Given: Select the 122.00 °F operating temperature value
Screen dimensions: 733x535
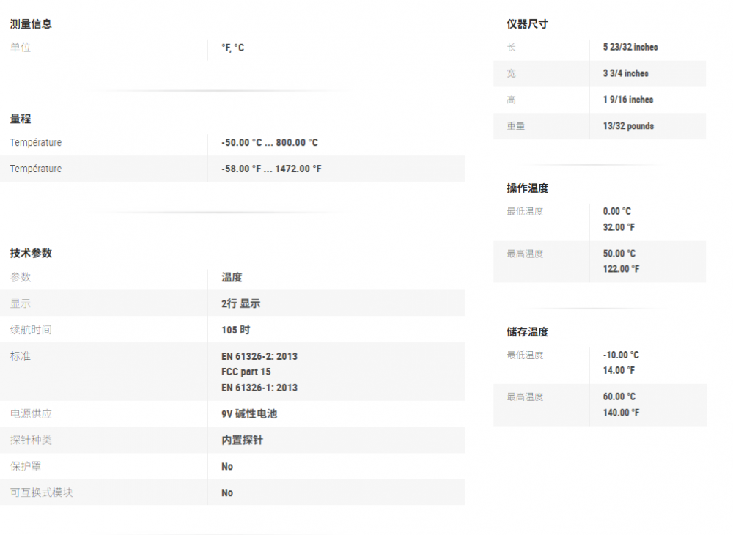Looking at the screenshot, I should coord(621,269).
